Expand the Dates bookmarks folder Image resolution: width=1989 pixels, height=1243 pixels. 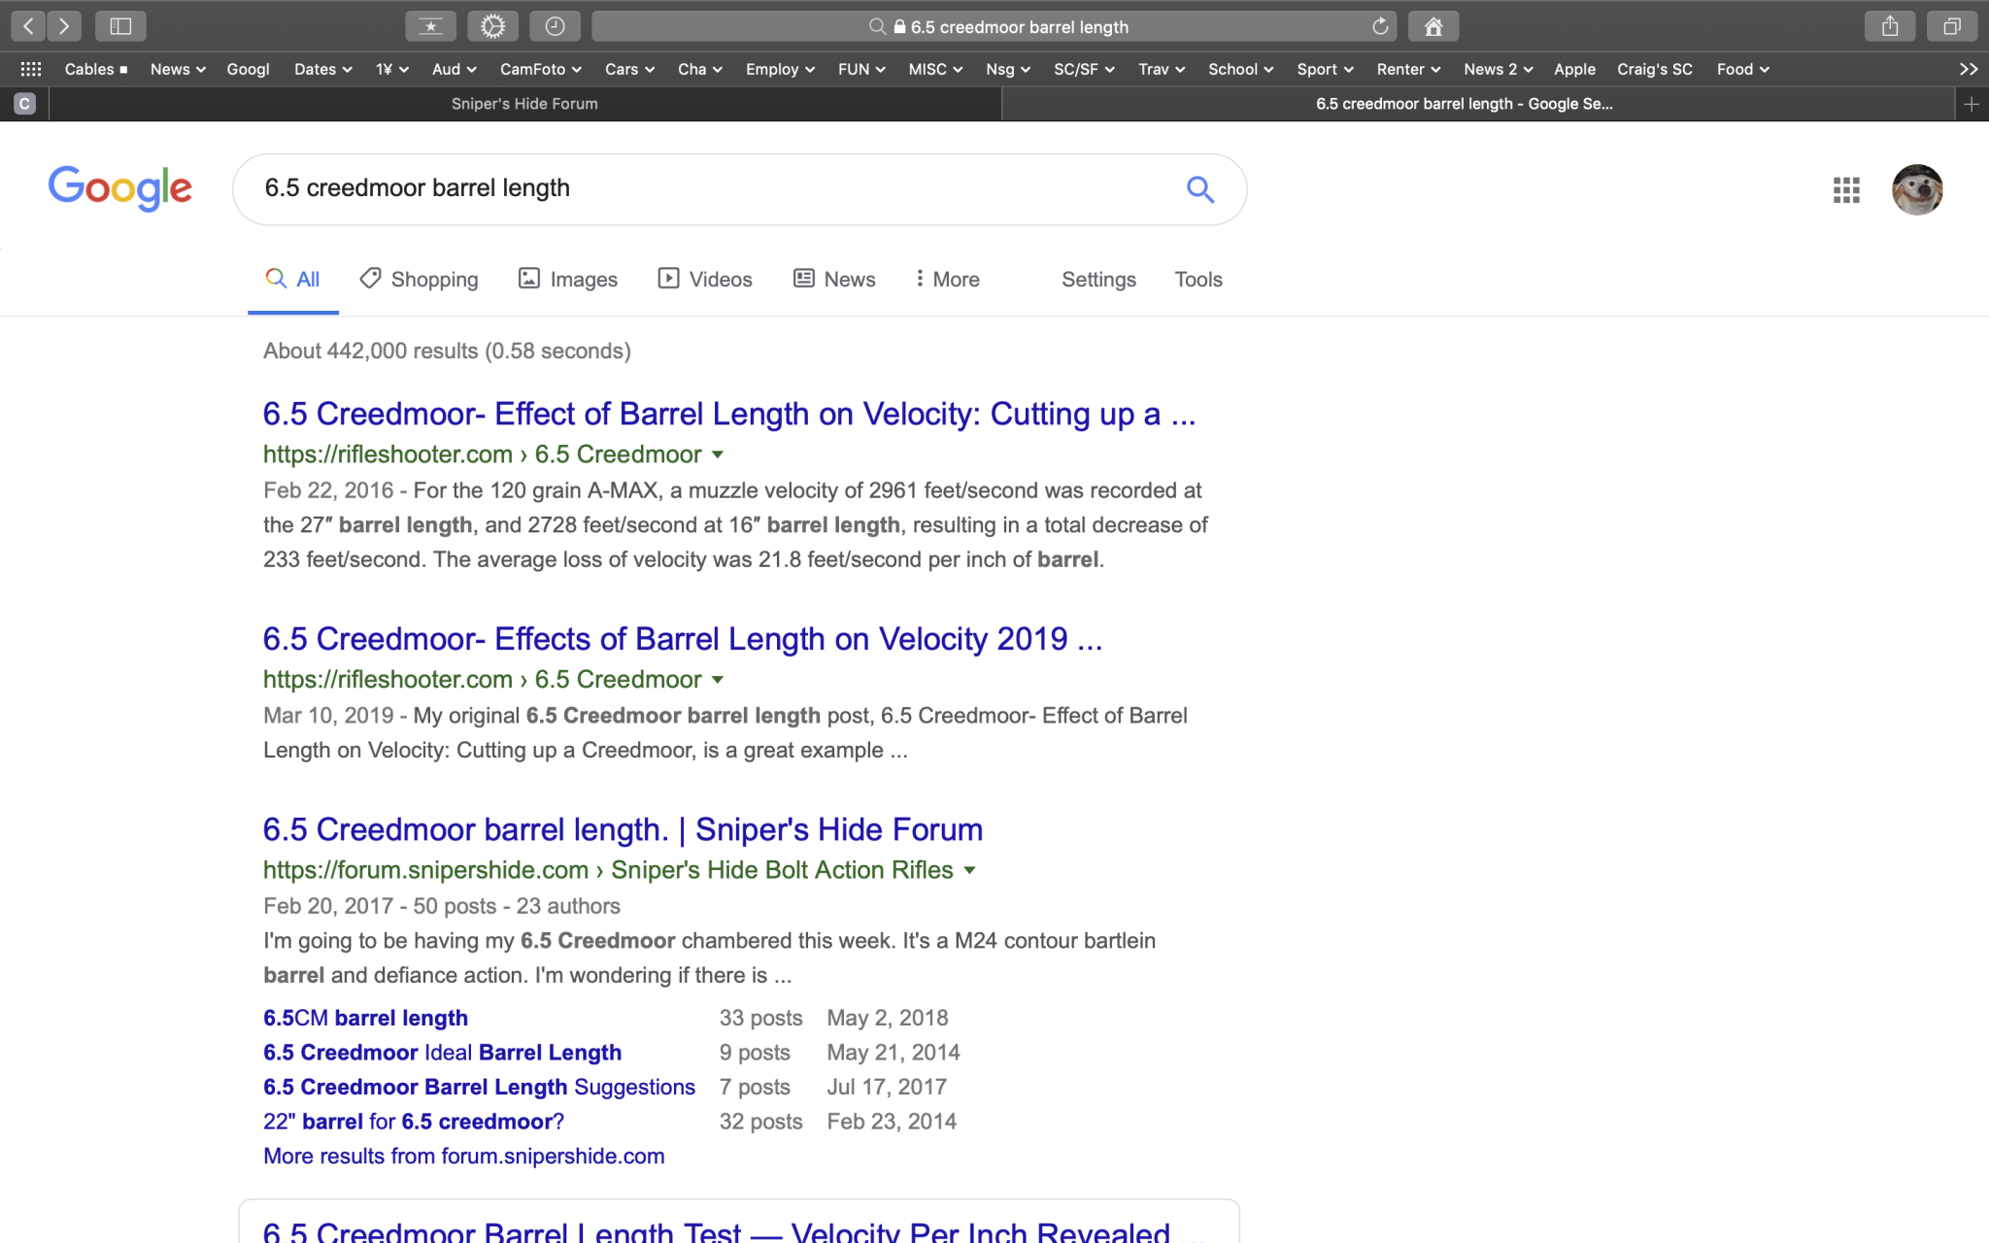click(x=322, y=69)
